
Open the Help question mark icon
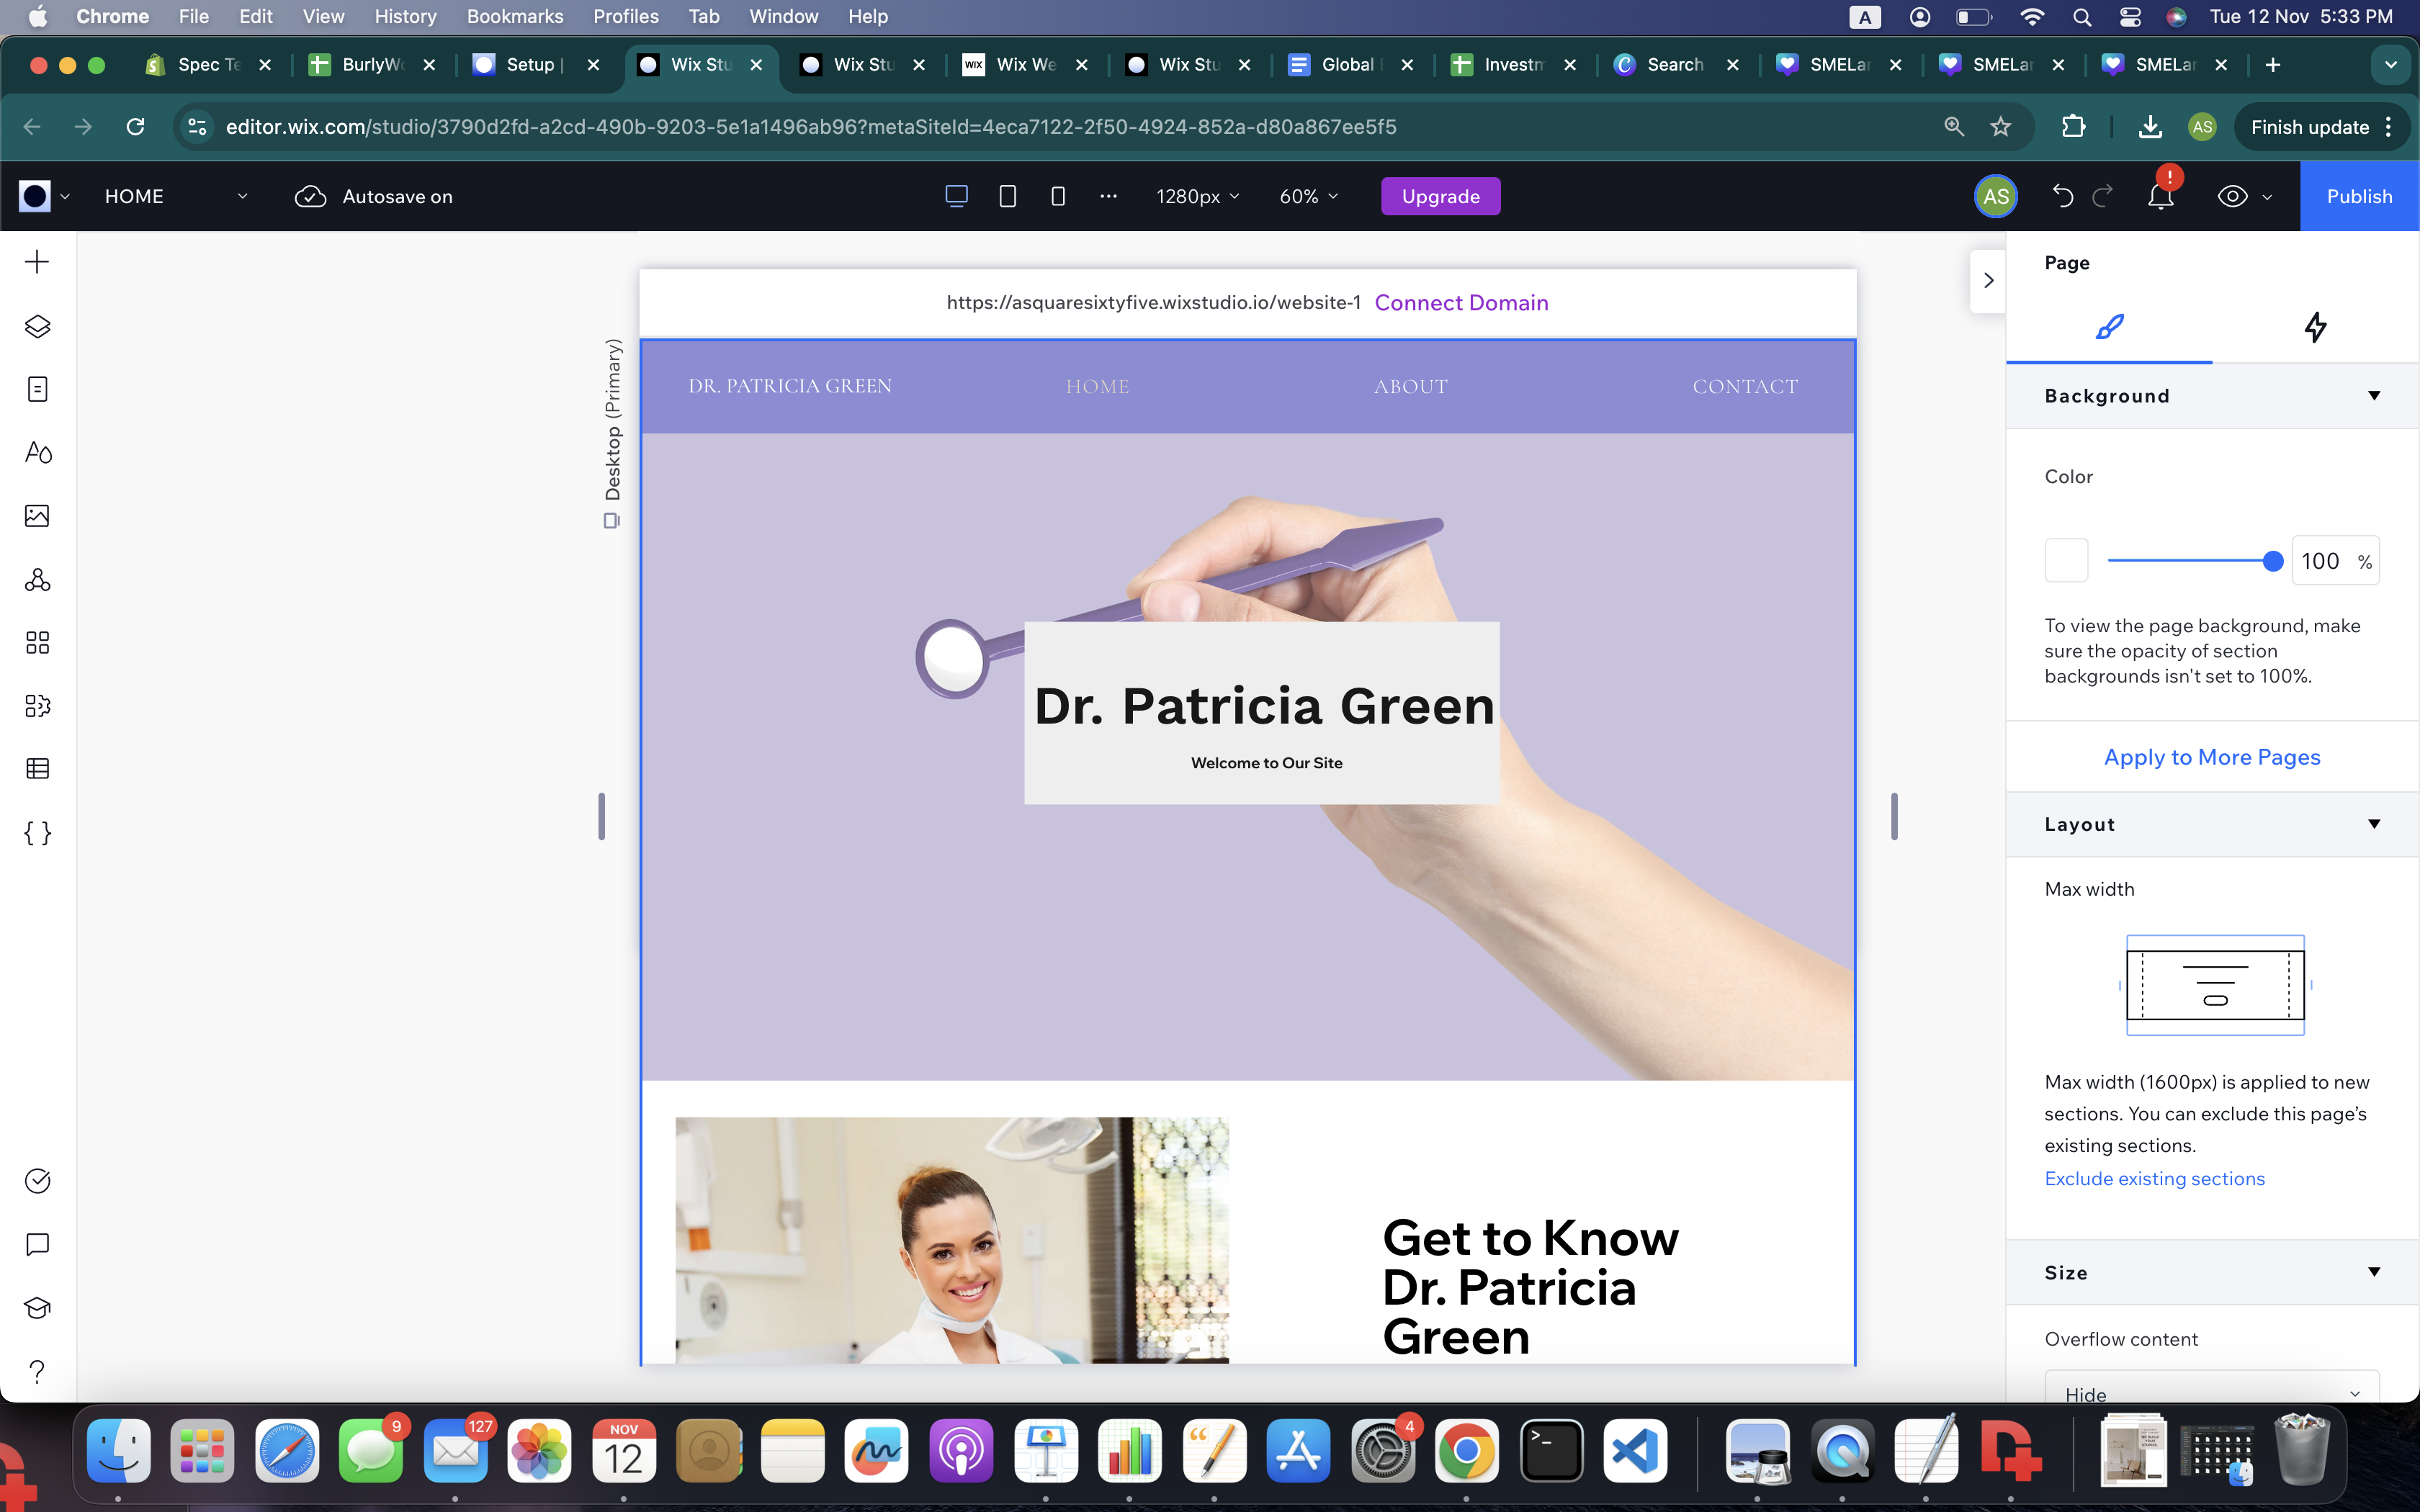coord(37,1371)
